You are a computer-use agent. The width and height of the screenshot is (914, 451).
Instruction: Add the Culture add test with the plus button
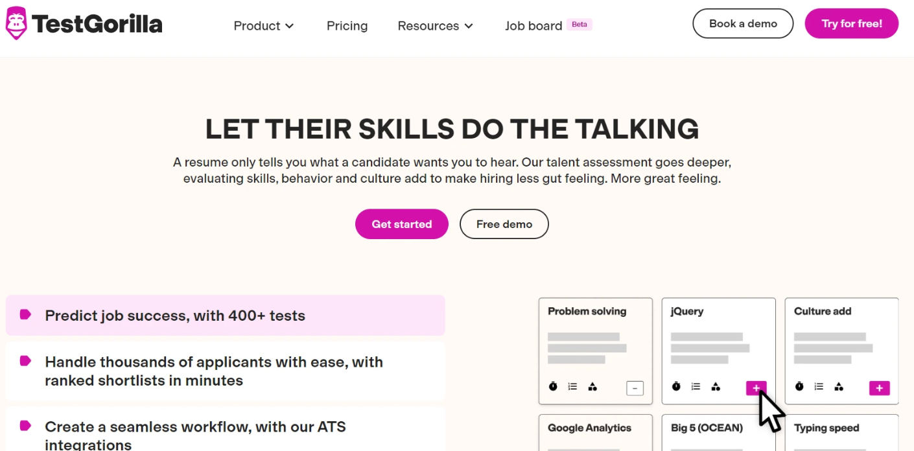point(879,387)
